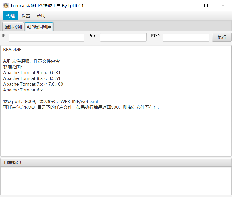The height and width of the screenshot is (197, 232).
Task: Click the app icon in title bar
Action: pyautogui.click(x=6, y=5)
